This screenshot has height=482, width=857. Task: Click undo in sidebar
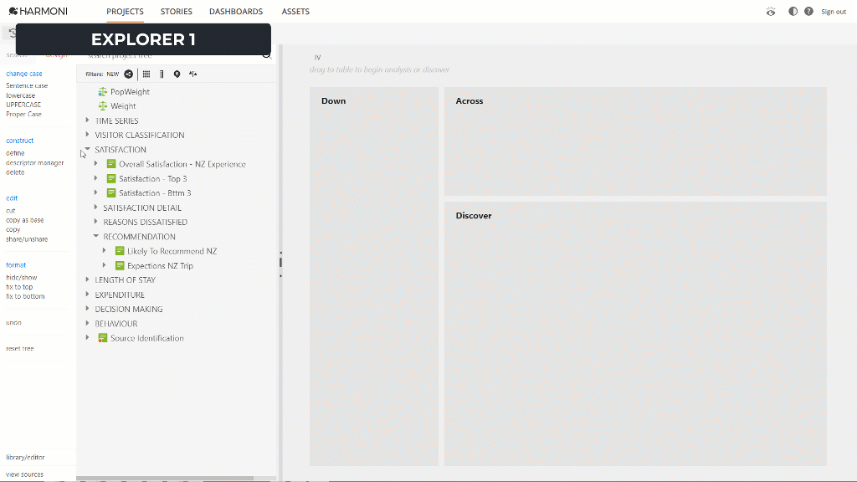coord(13,322)
